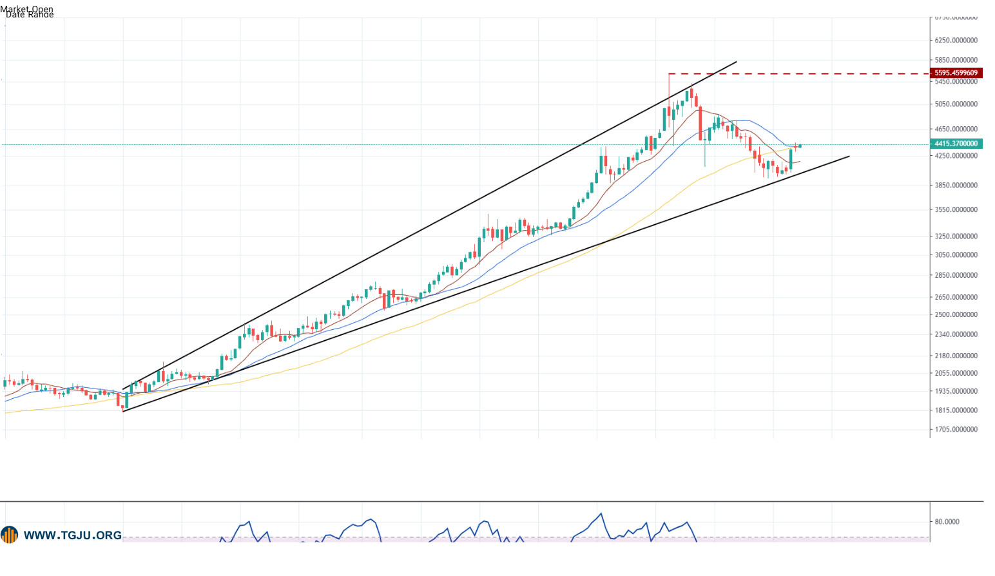Select the red 5595.4599609 price tag
Viewport: 995px width, 576px height.
[956, 73]
